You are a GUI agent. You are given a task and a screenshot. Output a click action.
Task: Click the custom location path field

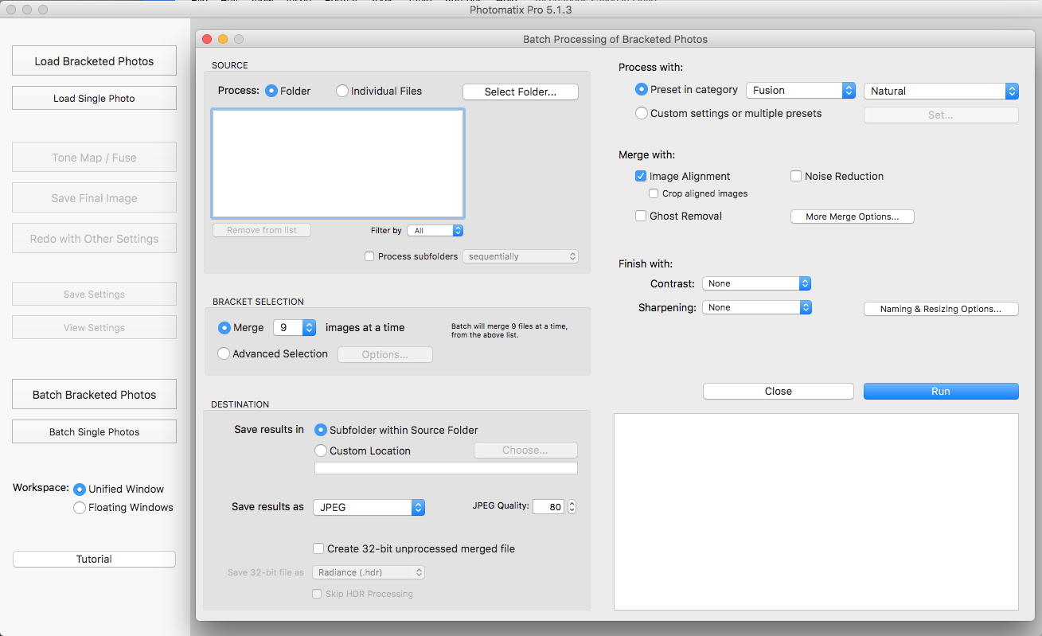click(x=446, y=468)
